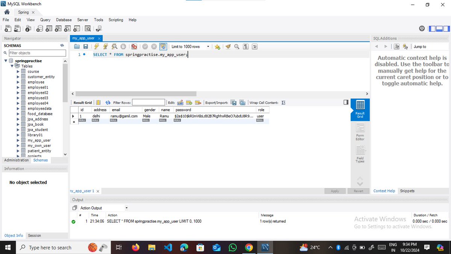Edit current row pencil icon
The height and width of the screenshot is (254, 451).
click(x=180, y=102)
